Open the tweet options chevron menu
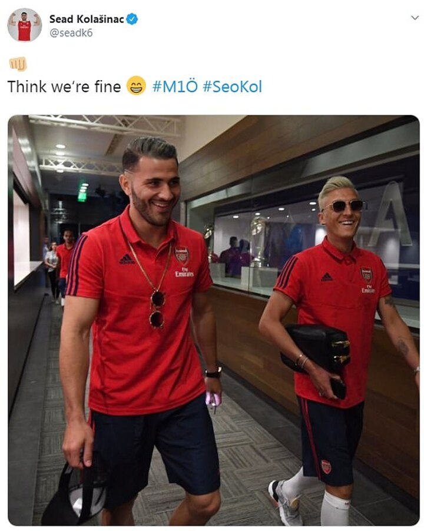 point(415,18)
